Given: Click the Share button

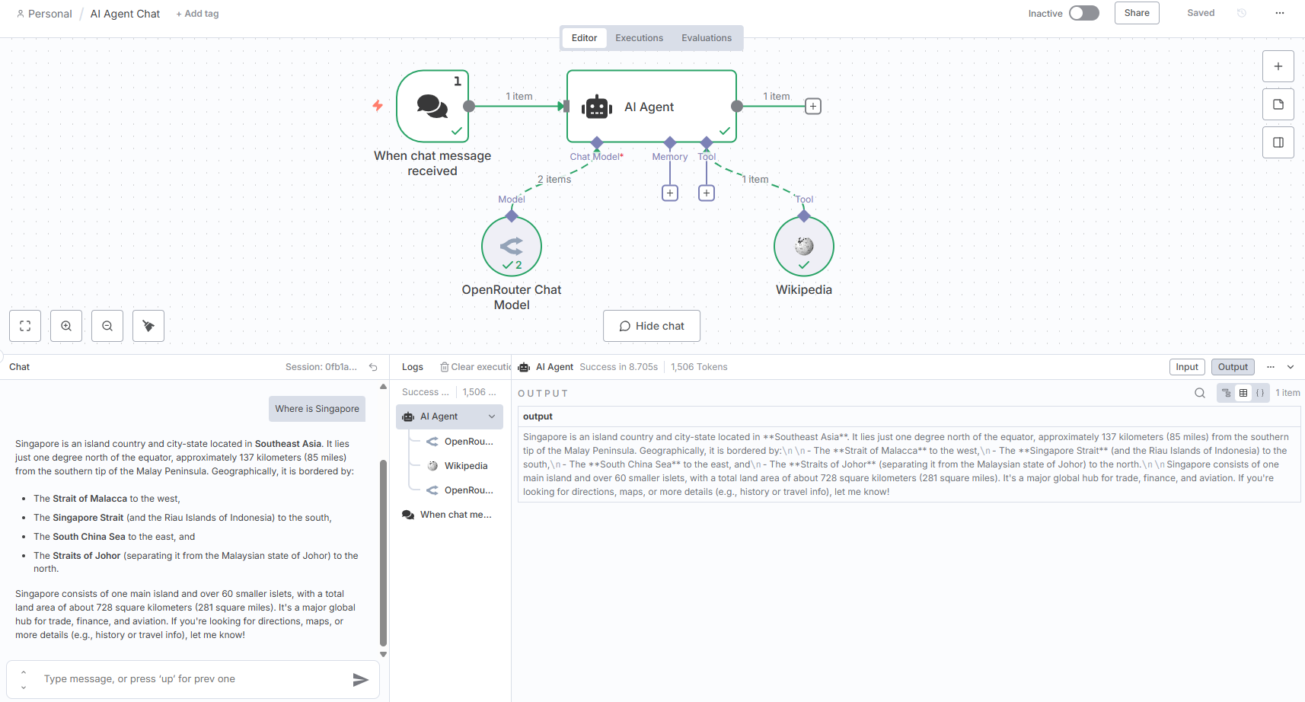Looking at the screenshot, I should click(x=1137, y=13).
